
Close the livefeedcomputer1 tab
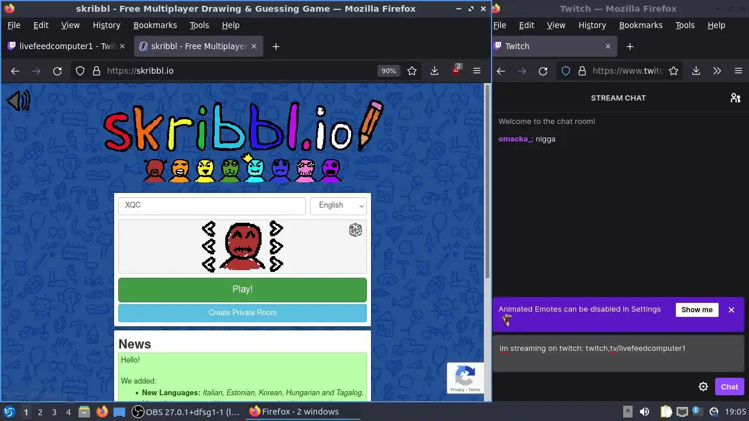[123, 46]
